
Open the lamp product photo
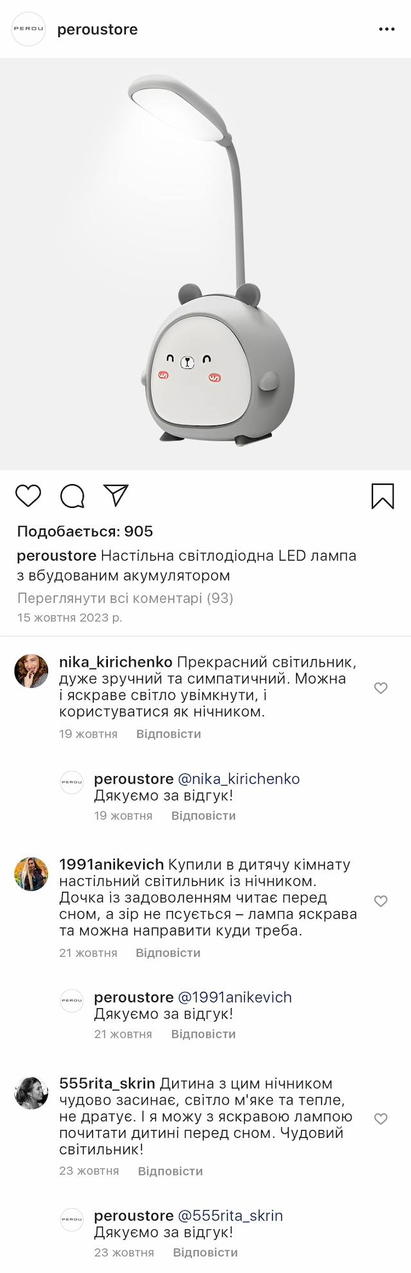[205, 264]
